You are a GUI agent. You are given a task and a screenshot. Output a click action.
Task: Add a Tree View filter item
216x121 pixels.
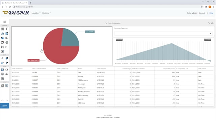pyautogui.click(x=7, y=74)
